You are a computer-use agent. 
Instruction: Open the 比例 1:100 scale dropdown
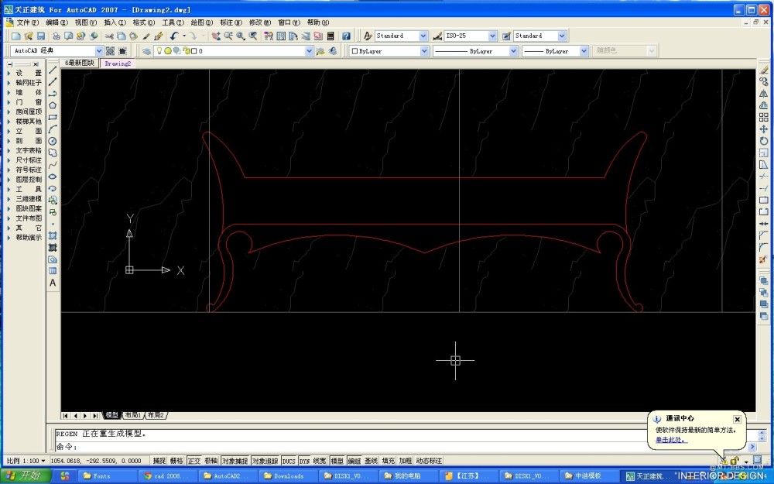pyautogui.click(x=26, y=461)
